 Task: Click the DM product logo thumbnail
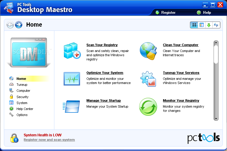pos(29,53)
